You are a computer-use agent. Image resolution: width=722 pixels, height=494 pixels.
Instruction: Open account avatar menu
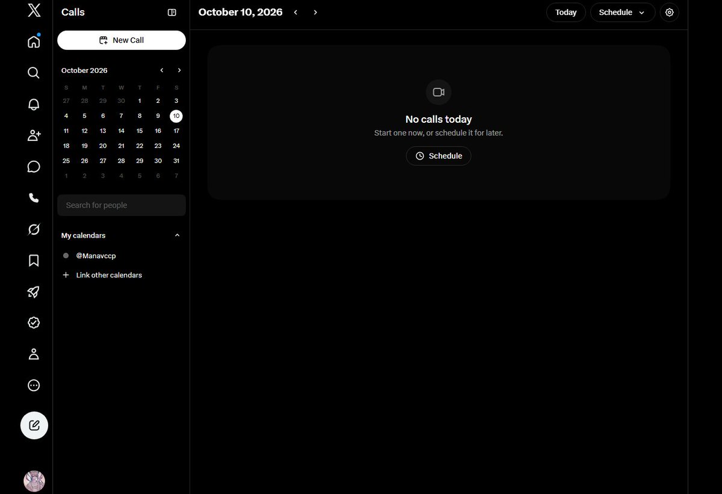click(x=34, y=481)
